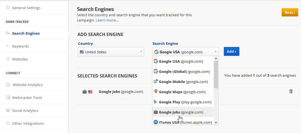Select Google Maps from the dropdown list
Image resolution: width=301 pixels, height=133 pixels.
coord(182,92)
